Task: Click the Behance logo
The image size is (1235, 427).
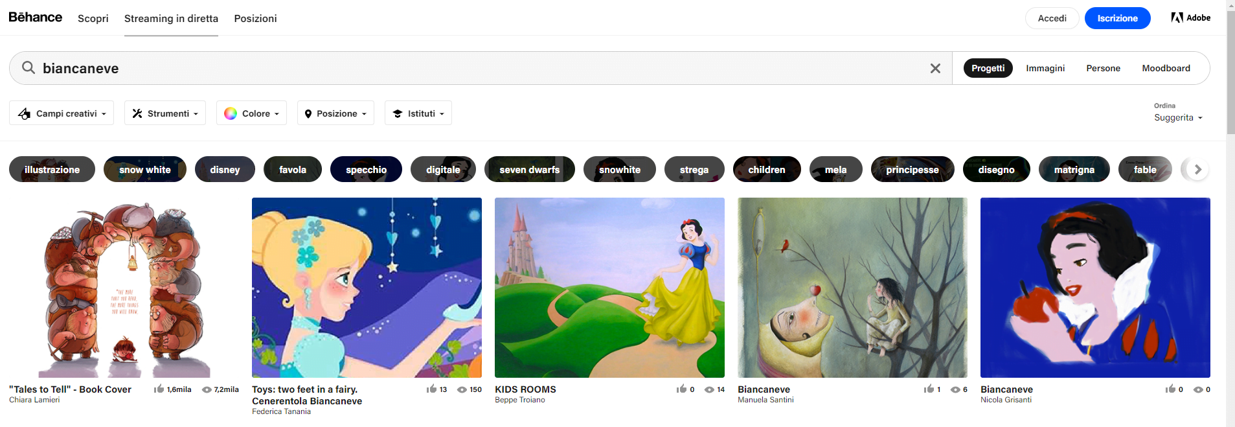Action: [36, 17]
